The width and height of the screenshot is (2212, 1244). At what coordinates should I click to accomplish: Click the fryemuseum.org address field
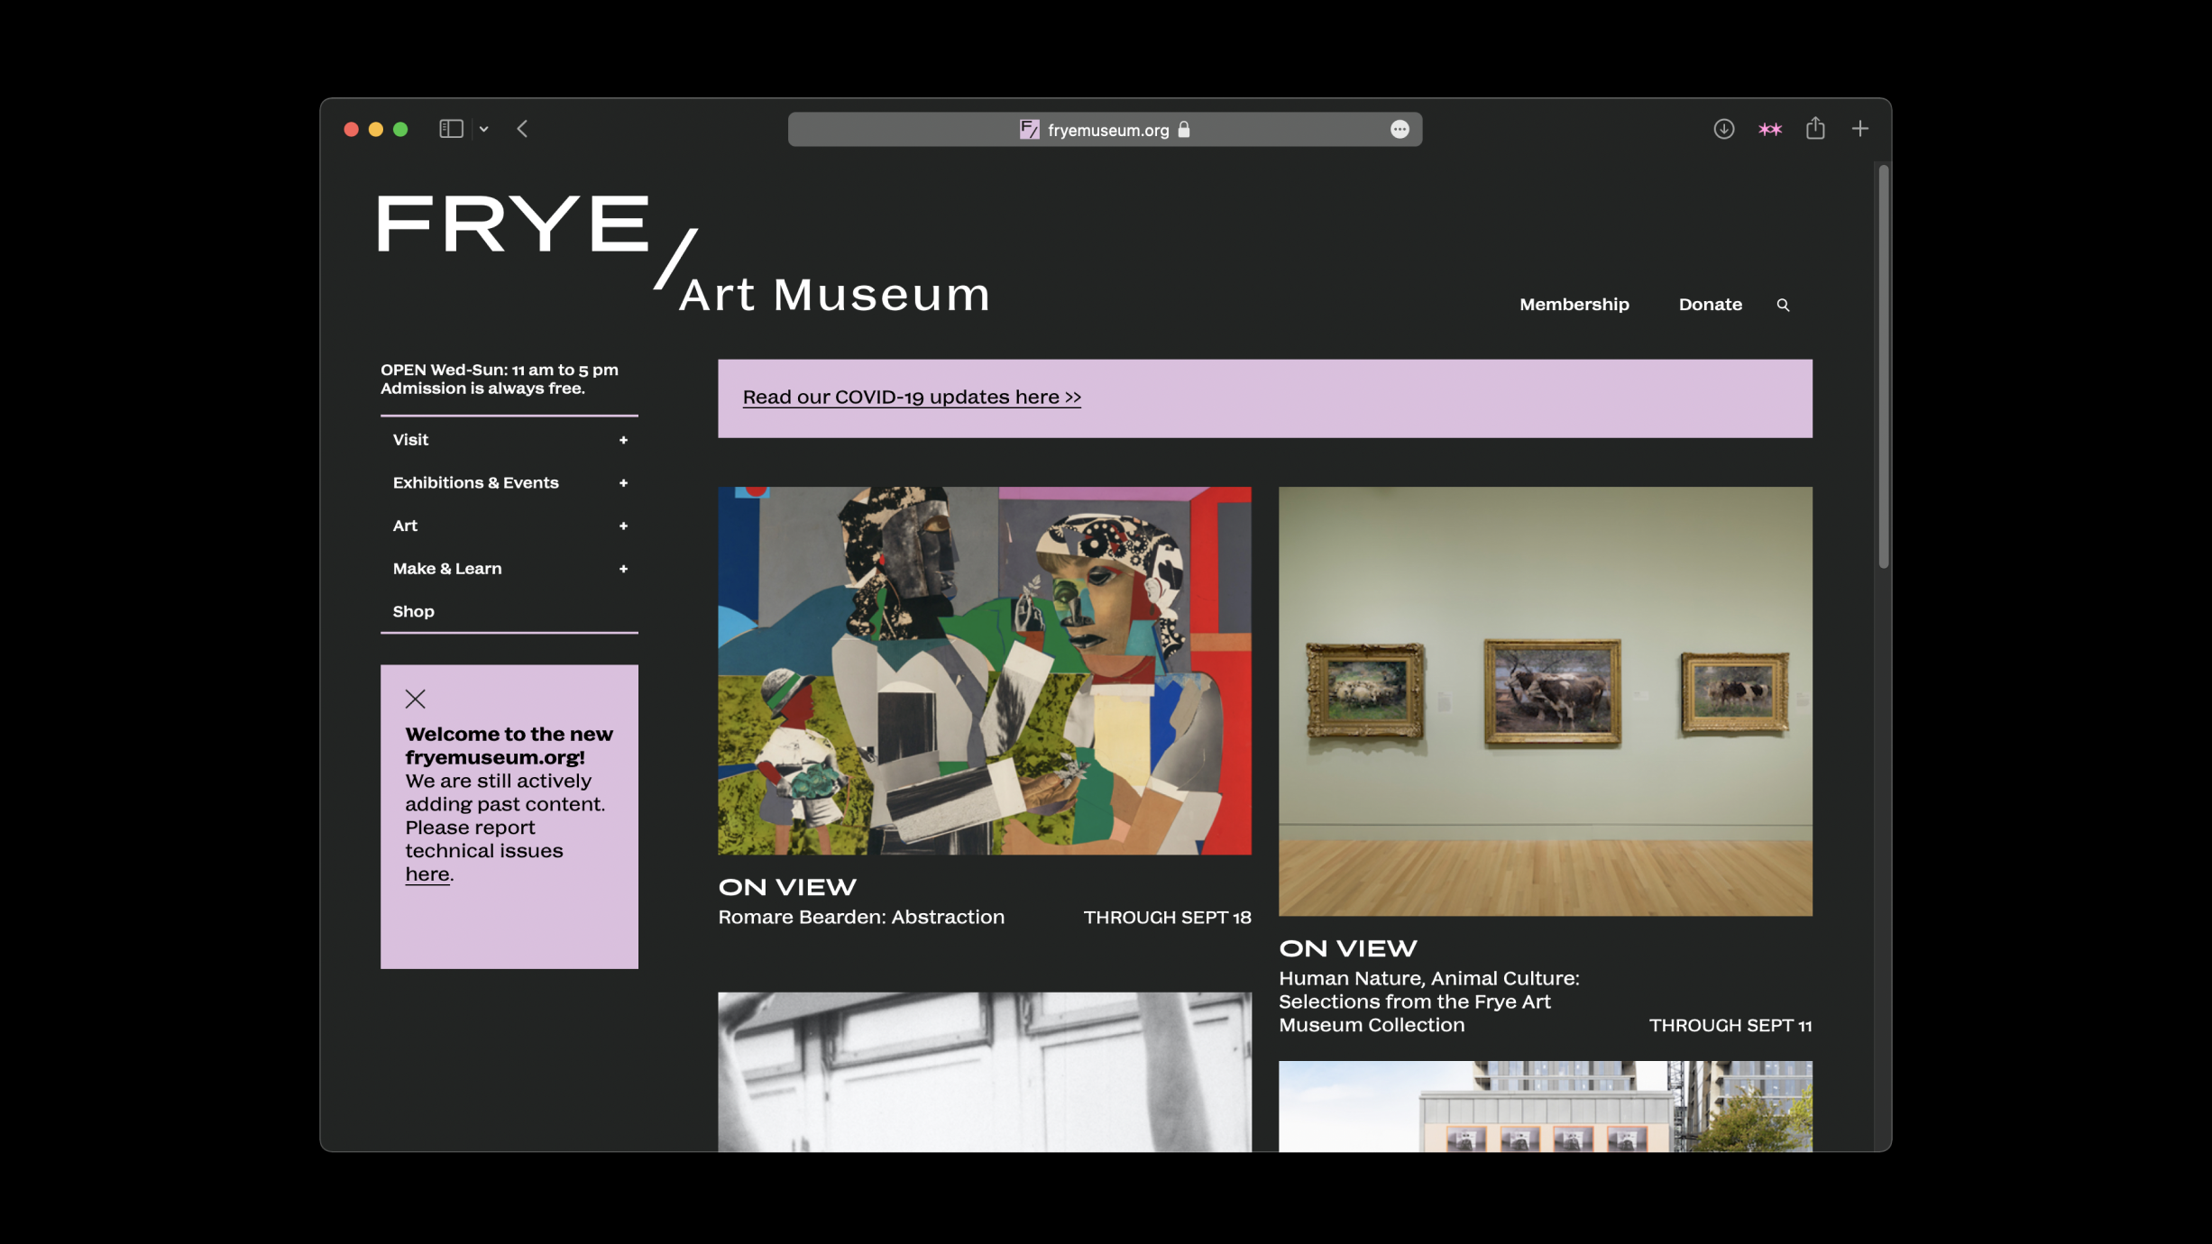pyautogui.click(x=1106, y=130)
